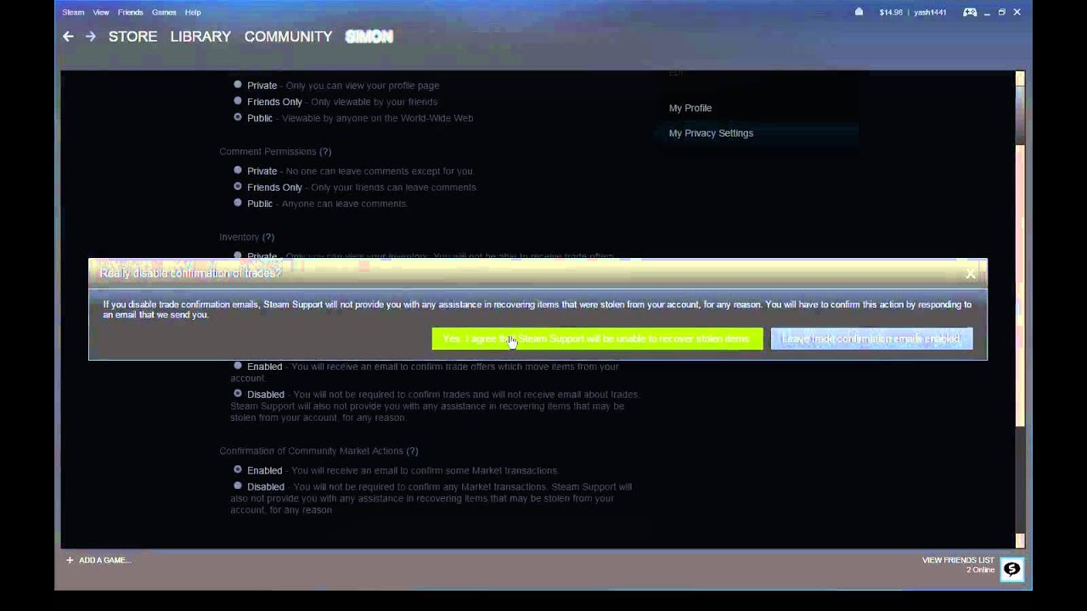Set comment permissions to Private
The image size is (1087, 611).
click(x=238, y=170)
